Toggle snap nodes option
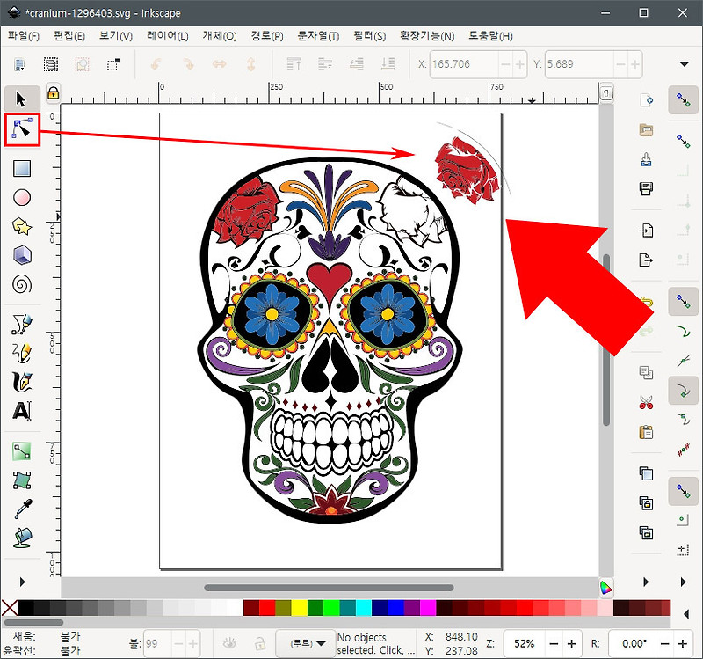703x659 pixels. pos(684,301)
